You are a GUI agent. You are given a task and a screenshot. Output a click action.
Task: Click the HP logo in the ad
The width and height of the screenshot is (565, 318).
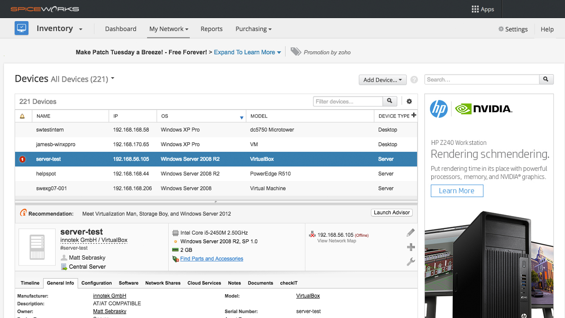(x=439, y=109)
